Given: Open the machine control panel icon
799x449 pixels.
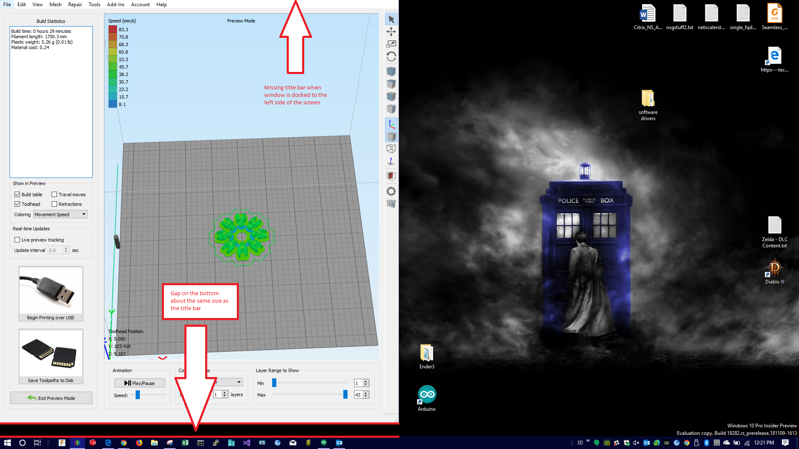Looking at the screenshot, I should click(391, 204).
